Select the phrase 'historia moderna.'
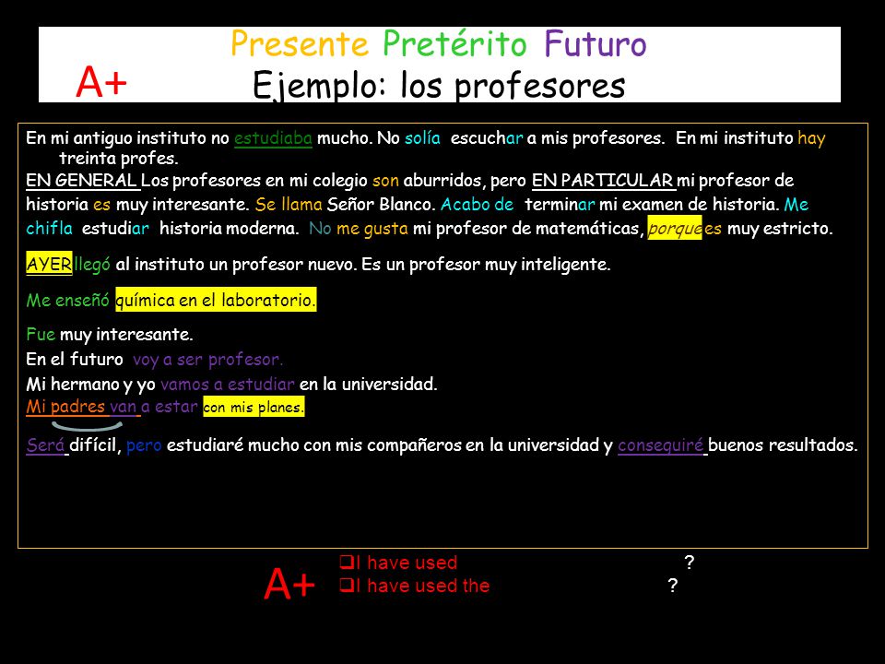This screenshot has height=664, width=885. pyautogui.click(x=230, y=228)
